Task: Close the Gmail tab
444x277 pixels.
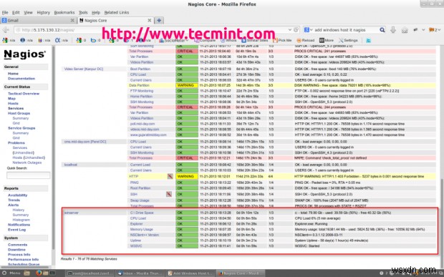Action: (x=72, y=20)
